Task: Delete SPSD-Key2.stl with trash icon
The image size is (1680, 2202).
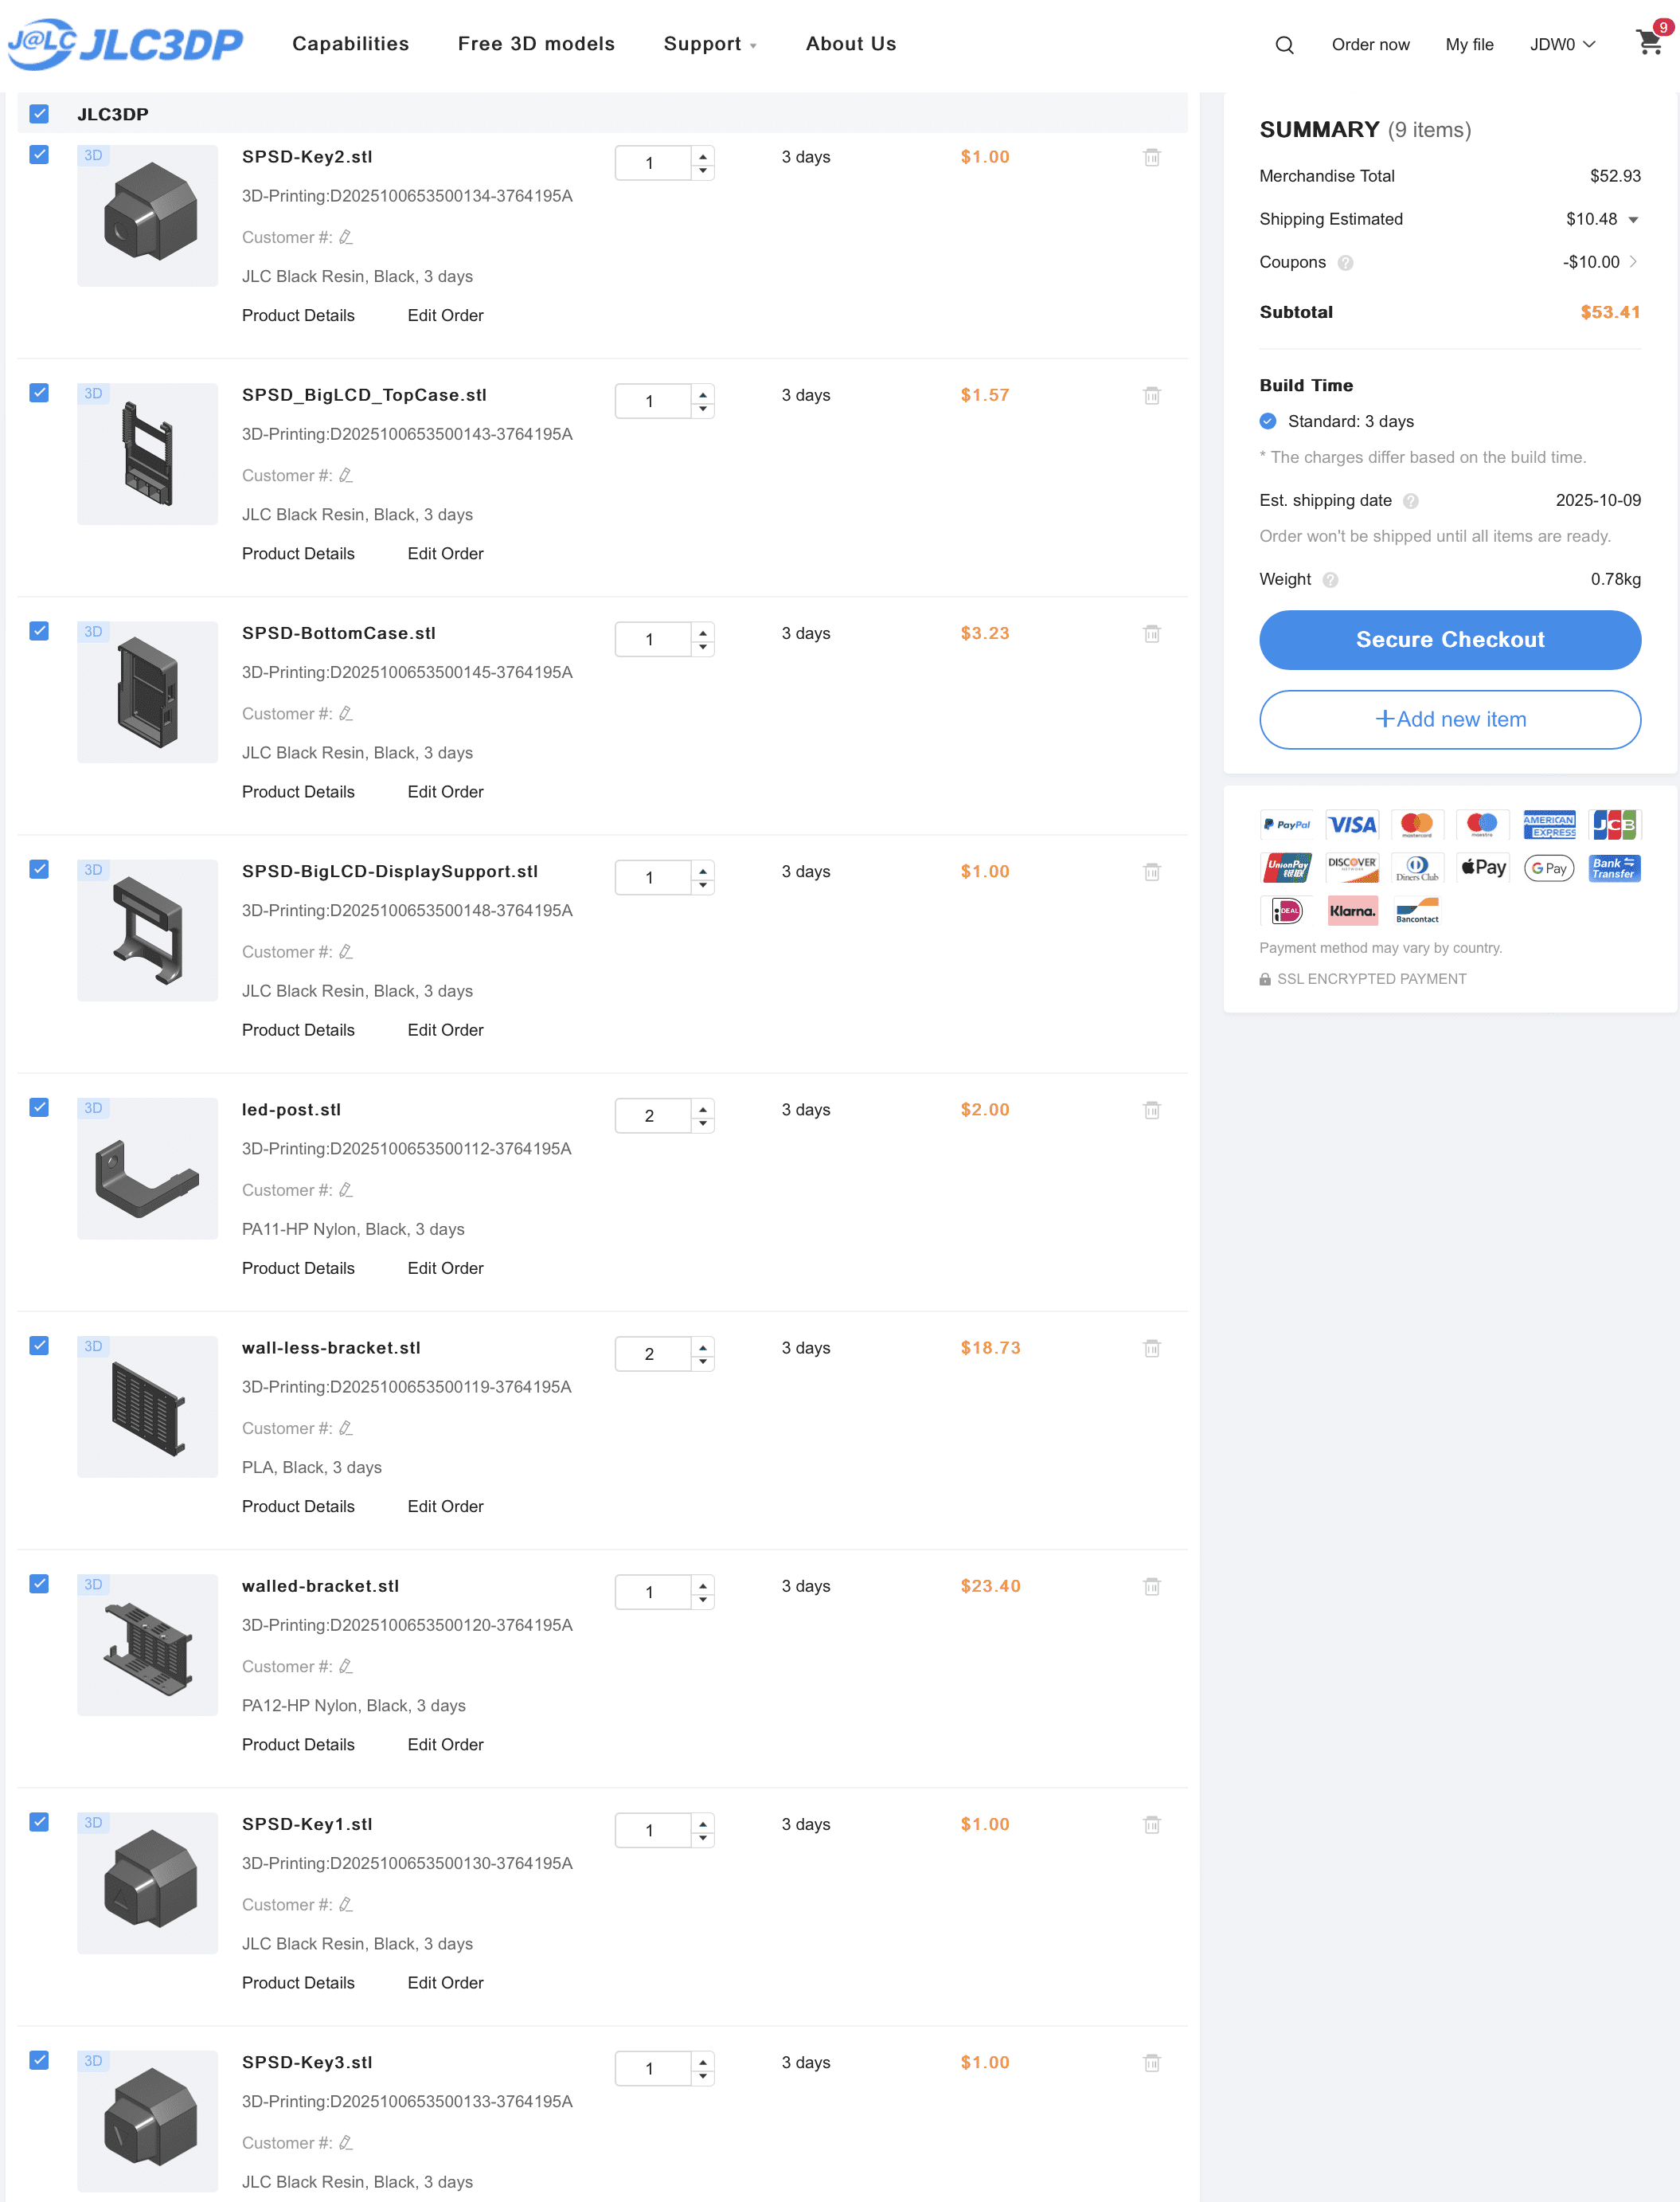Action: (1151, 158)
